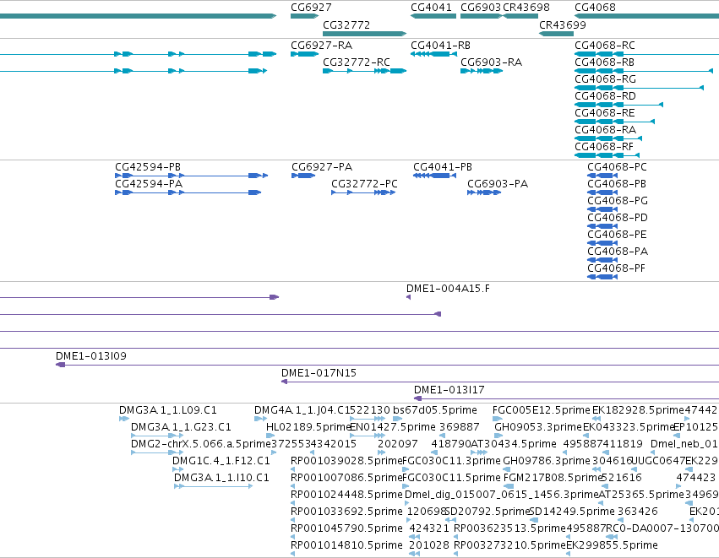Select EST DMG4A.1_1.J04.C1
The width and height of the screenshot is (719, 558).
click(302, 410)
